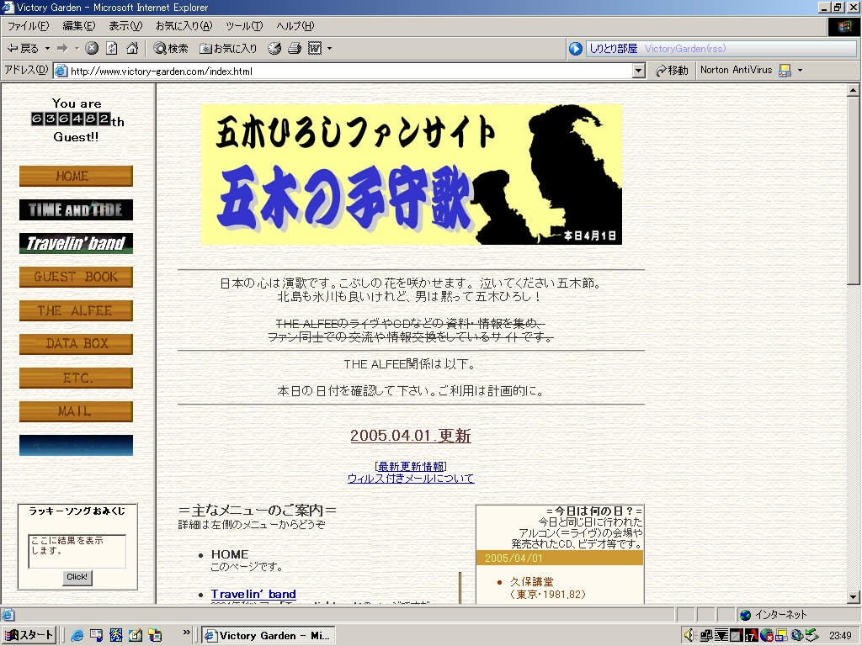Image resolution: width=862 pixels, height=646 pixels.
Task: Click the blue patterned Quick Launch icon
Action: point(116,636)
